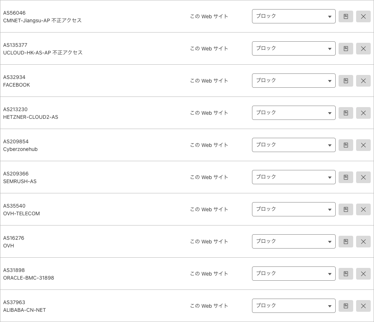Remove the HETZNER-CLOUD2-AS rule

363,113
